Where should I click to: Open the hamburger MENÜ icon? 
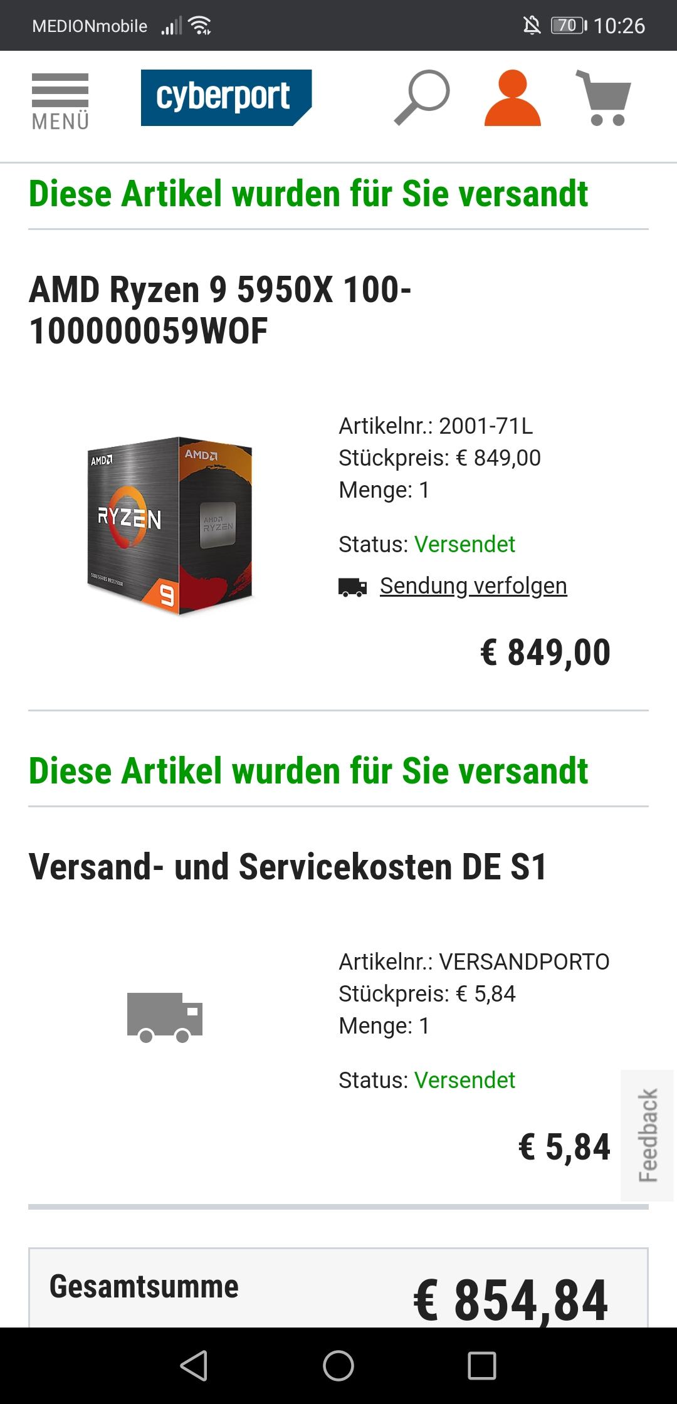click(60, 102)
